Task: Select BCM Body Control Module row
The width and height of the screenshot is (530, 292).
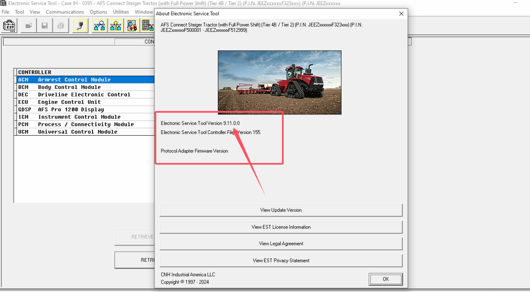Action: (85, 87)
